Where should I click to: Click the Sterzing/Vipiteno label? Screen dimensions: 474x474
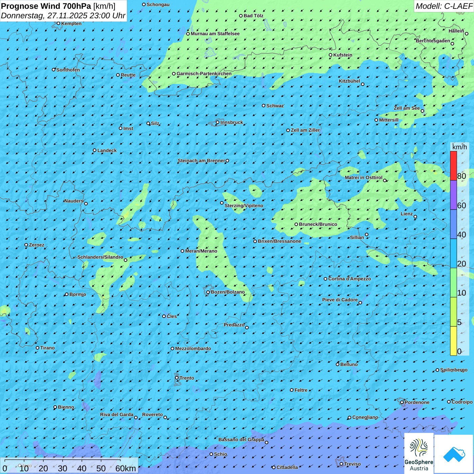tap(244, 206)
